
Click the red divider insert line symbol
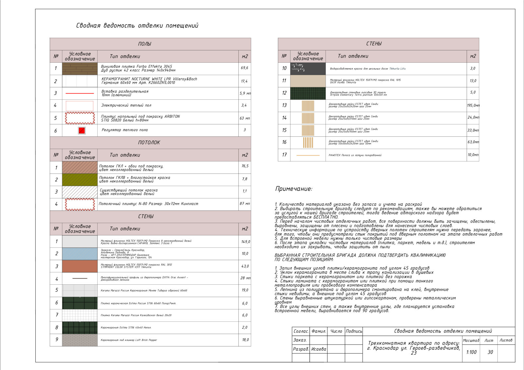[80, 93]
